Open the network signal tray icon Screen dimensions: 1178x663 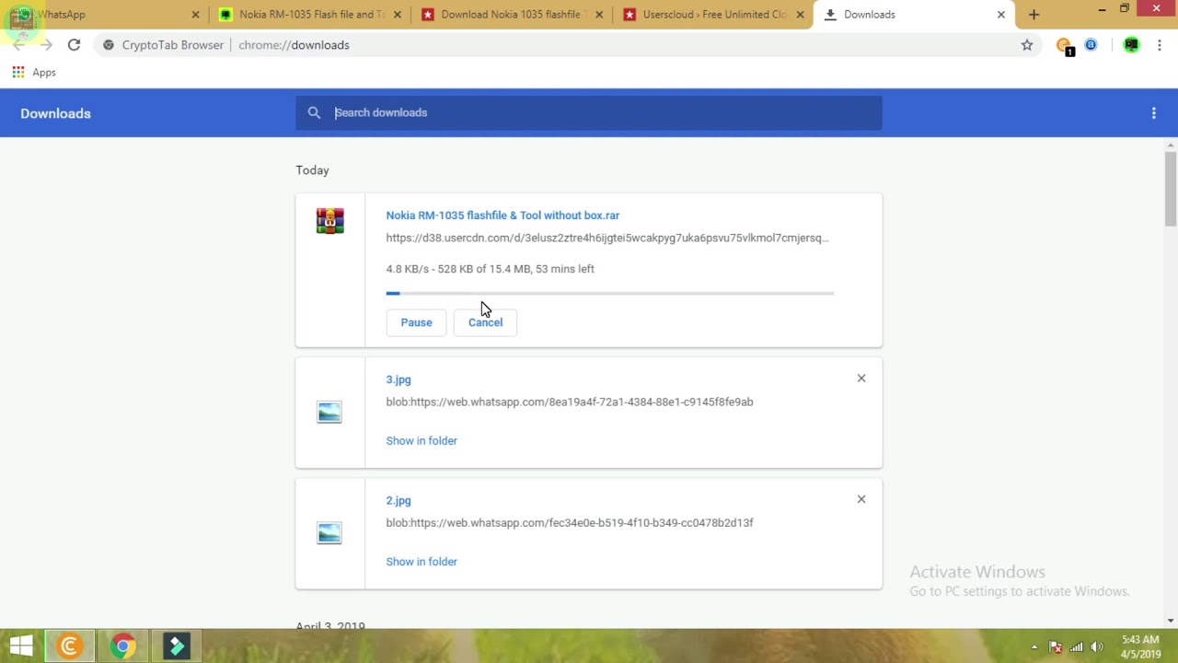click(x=1076, y=646)
